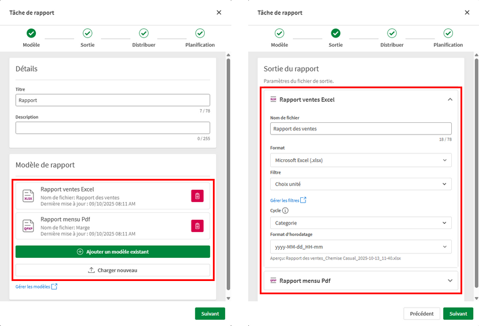
Task: Click the Précédent button
Action: (421, 314)
